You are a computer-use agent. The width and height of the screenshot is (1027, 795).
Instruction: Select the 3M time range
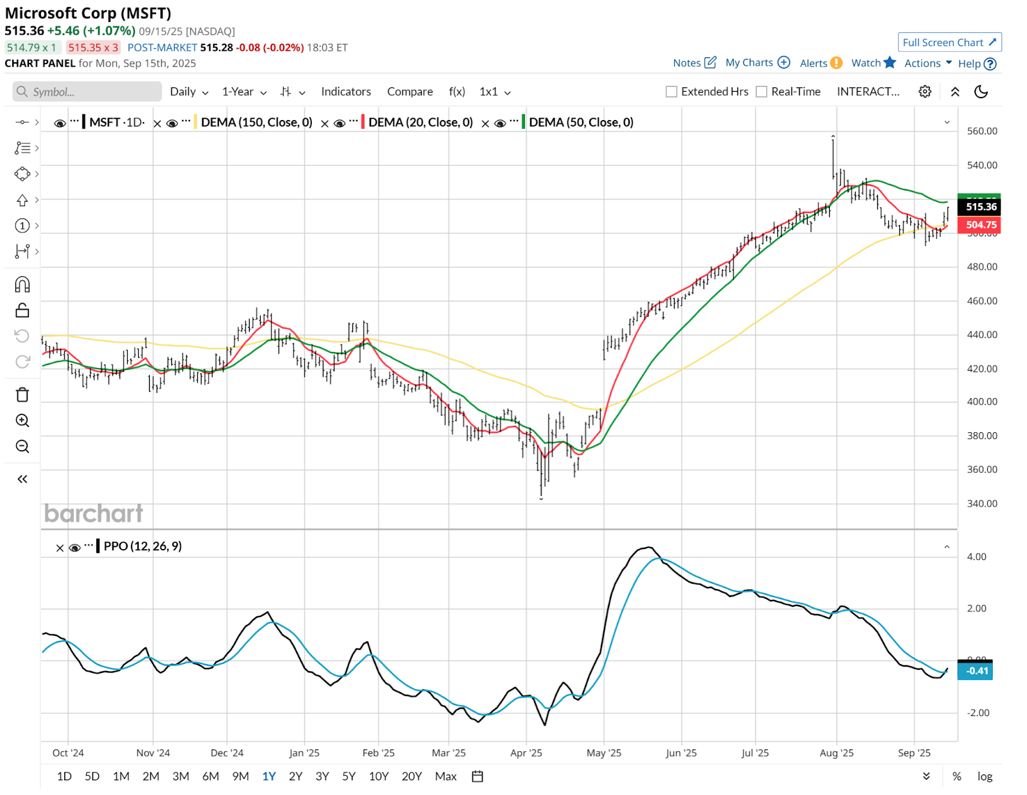[180, 776]
